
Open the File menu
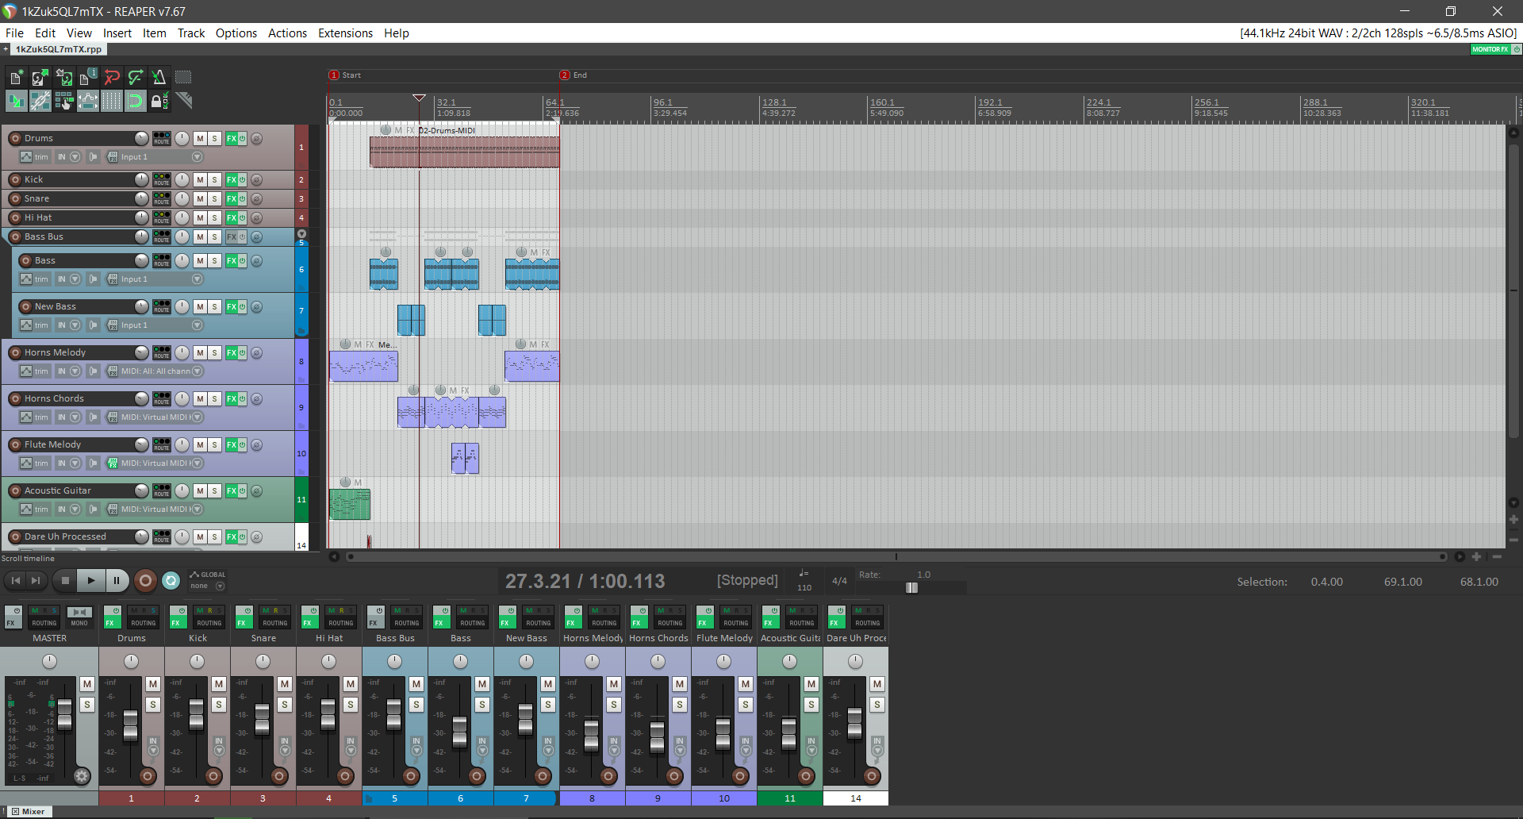click(14, 33)
